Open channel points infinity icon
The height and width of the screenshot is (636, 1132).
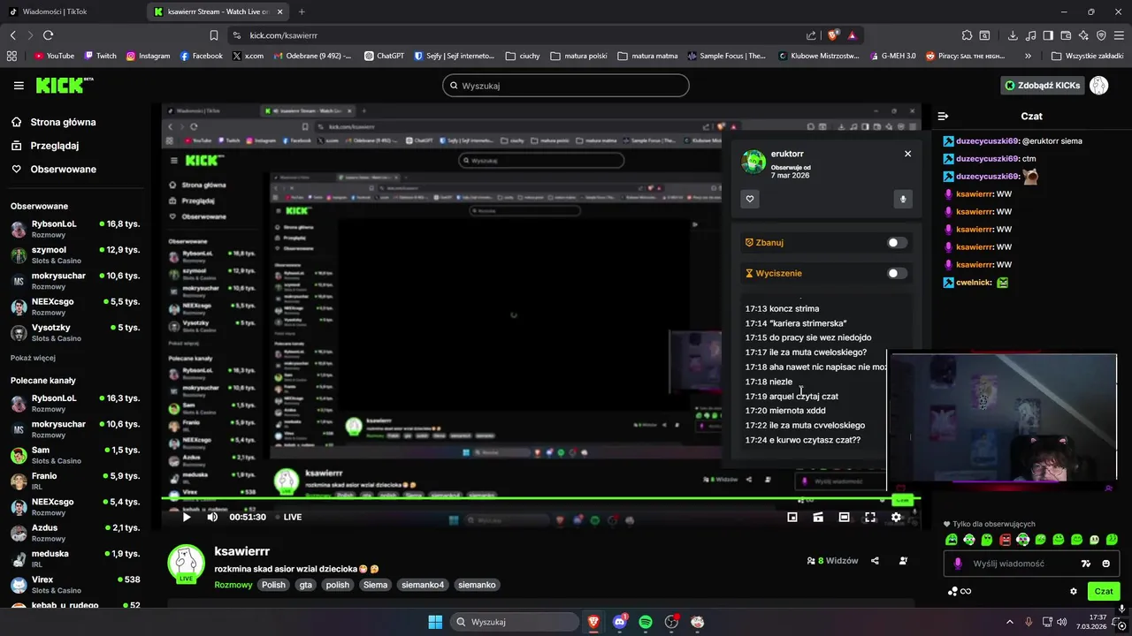tap(966, 591)
